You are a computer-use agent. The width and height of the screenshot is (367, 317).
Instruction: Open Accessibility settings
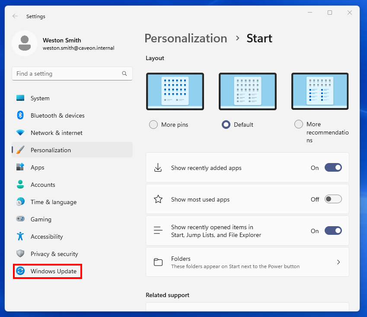pyautogui.click(x=72, y=237)
